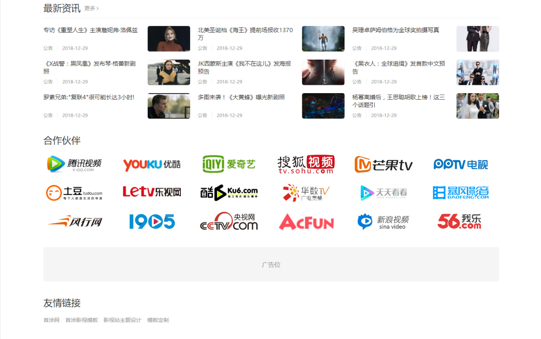The width and height of the screenshot is (541, 339).
Task: Click the Ku6.com logo
Action: [x=229, y=192]
